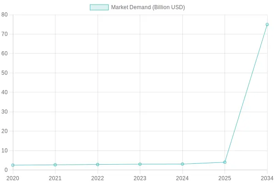Click the 40 y-axis label

(5, 92)
